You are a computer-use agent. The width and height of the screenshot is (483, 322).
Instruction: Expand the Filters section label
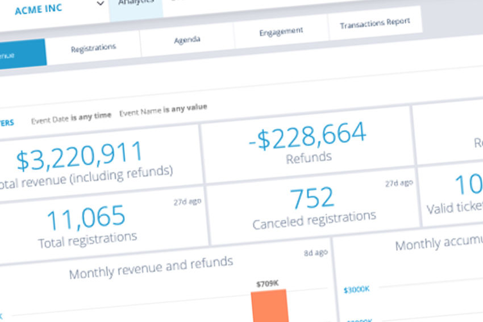pyautogui.click(x=7, y=123)
